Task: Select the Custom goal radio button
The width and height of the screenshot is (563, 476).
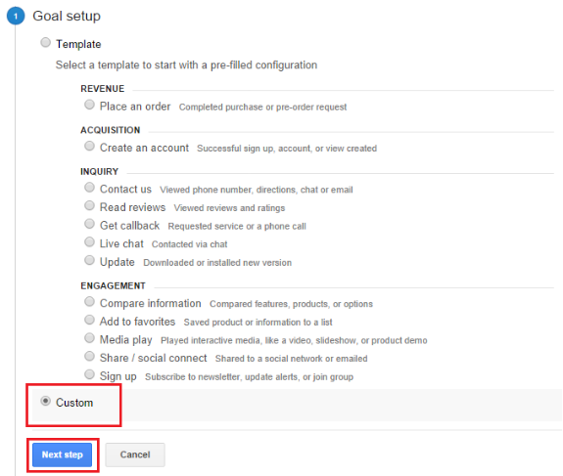Action: [45, 401]
